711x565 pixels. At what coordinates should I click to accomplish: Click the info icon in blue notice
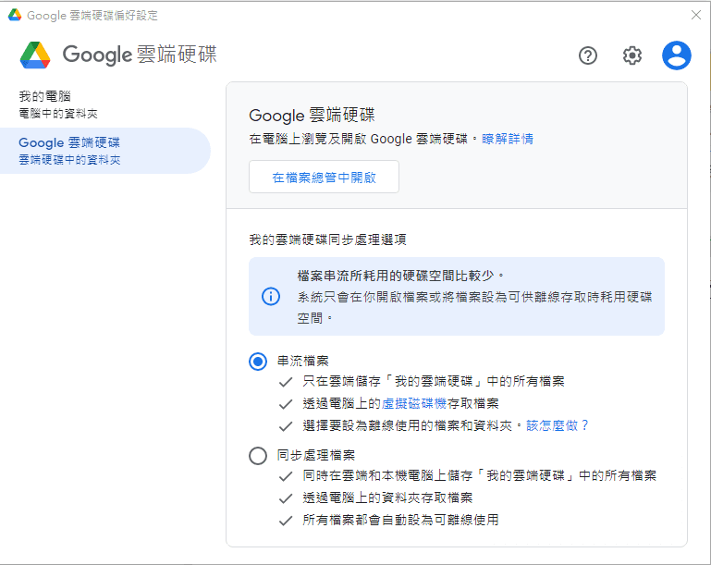(x=270, y=296)
